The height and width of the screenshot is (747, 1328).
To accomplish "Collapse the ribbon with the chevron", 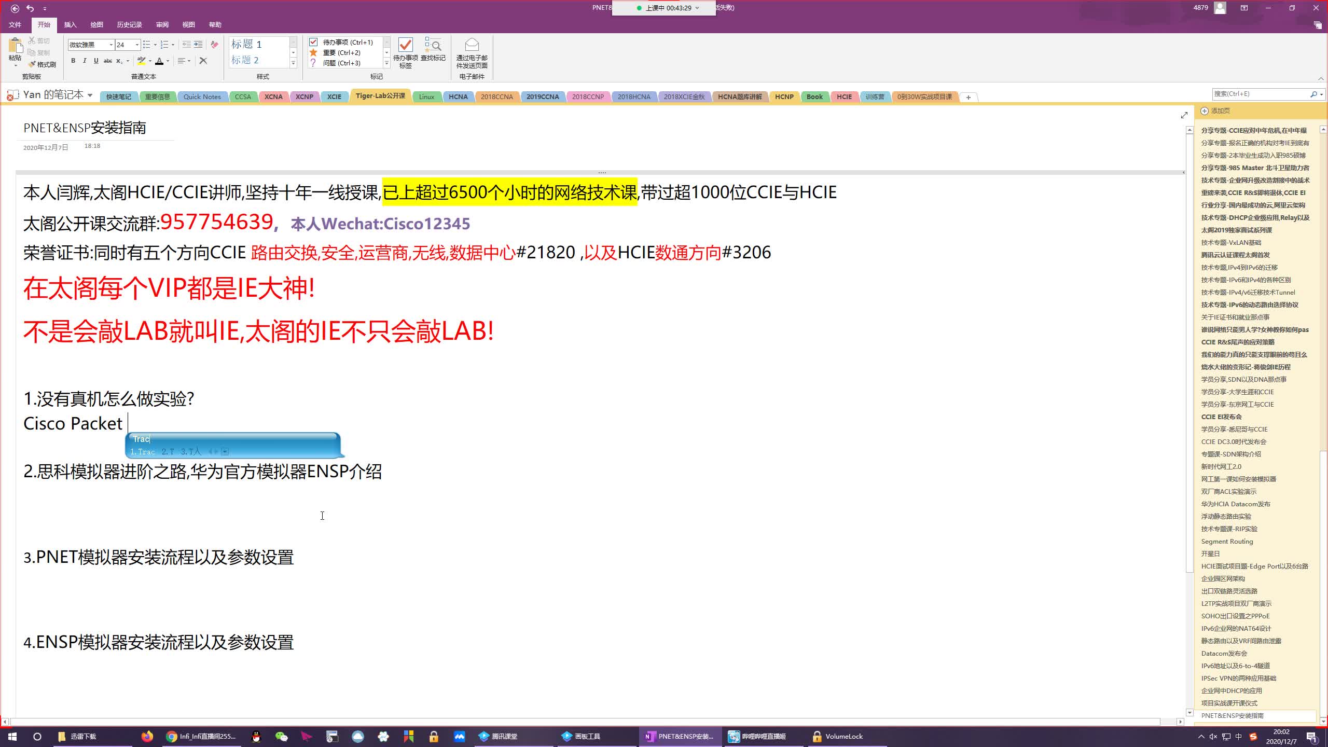I will [x=1321, y=78].
